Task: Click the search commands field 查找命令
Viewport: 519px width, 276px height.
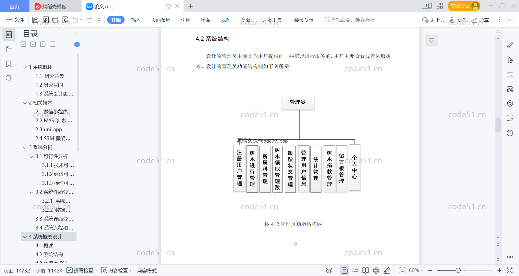Action: point(350,20)
